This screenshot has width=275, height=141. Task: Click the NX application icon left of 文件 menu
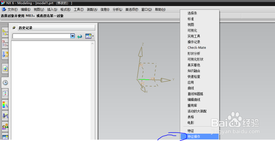(4, 9)
